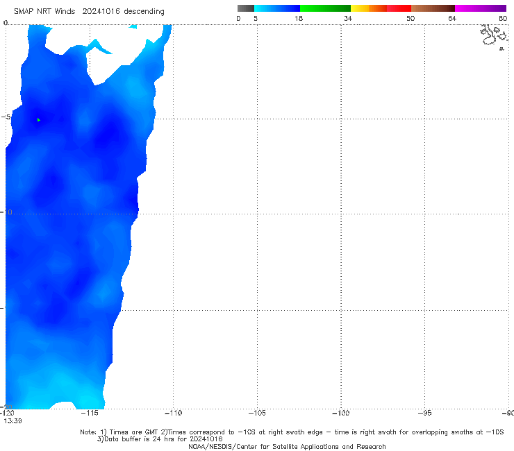The height and width of the screenshot is (451, 514).
Task: Click the longitude label "-120"
Action: (7, 413)
